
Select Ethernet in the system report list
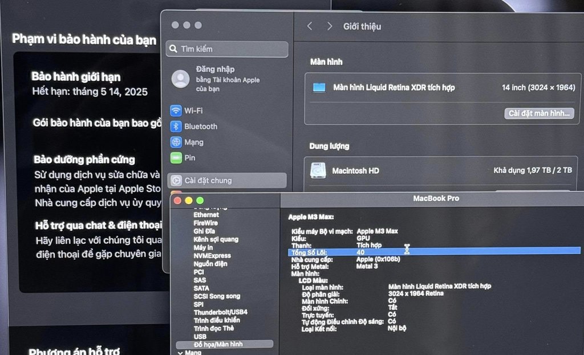point(206,215)
